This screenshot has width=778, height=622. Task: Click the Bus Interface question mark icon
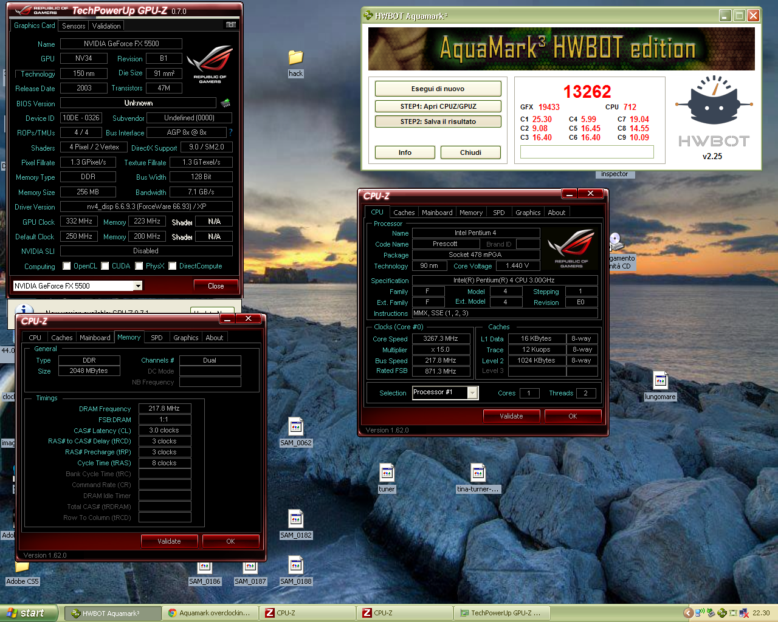(x=230, y=132)
